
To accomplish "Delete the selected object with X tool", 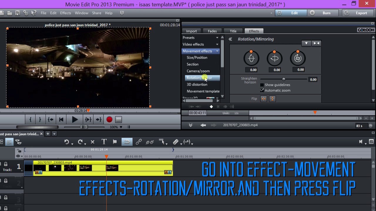I will tap(93, 142).
